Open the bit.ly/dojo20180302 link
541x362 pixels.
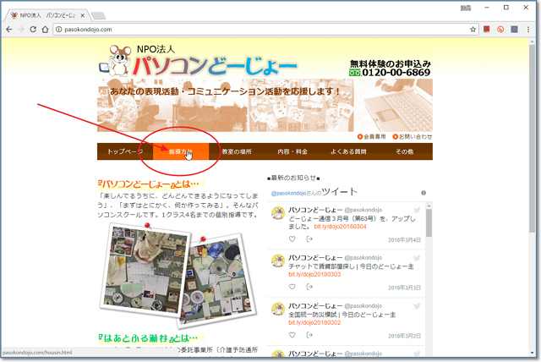click(x=314, y=322)
